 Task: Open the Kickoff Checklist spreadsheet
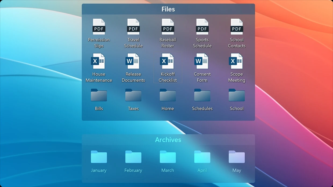coord(168,61)
